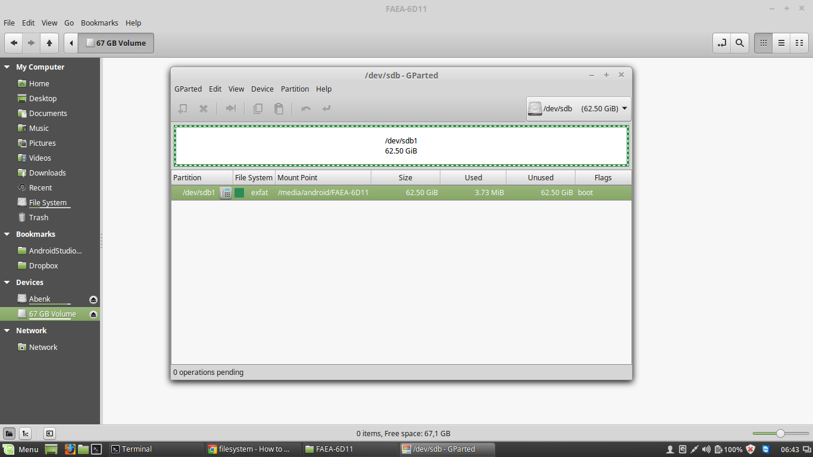
Task: Switch to icon view
Action: coord(763,43)
